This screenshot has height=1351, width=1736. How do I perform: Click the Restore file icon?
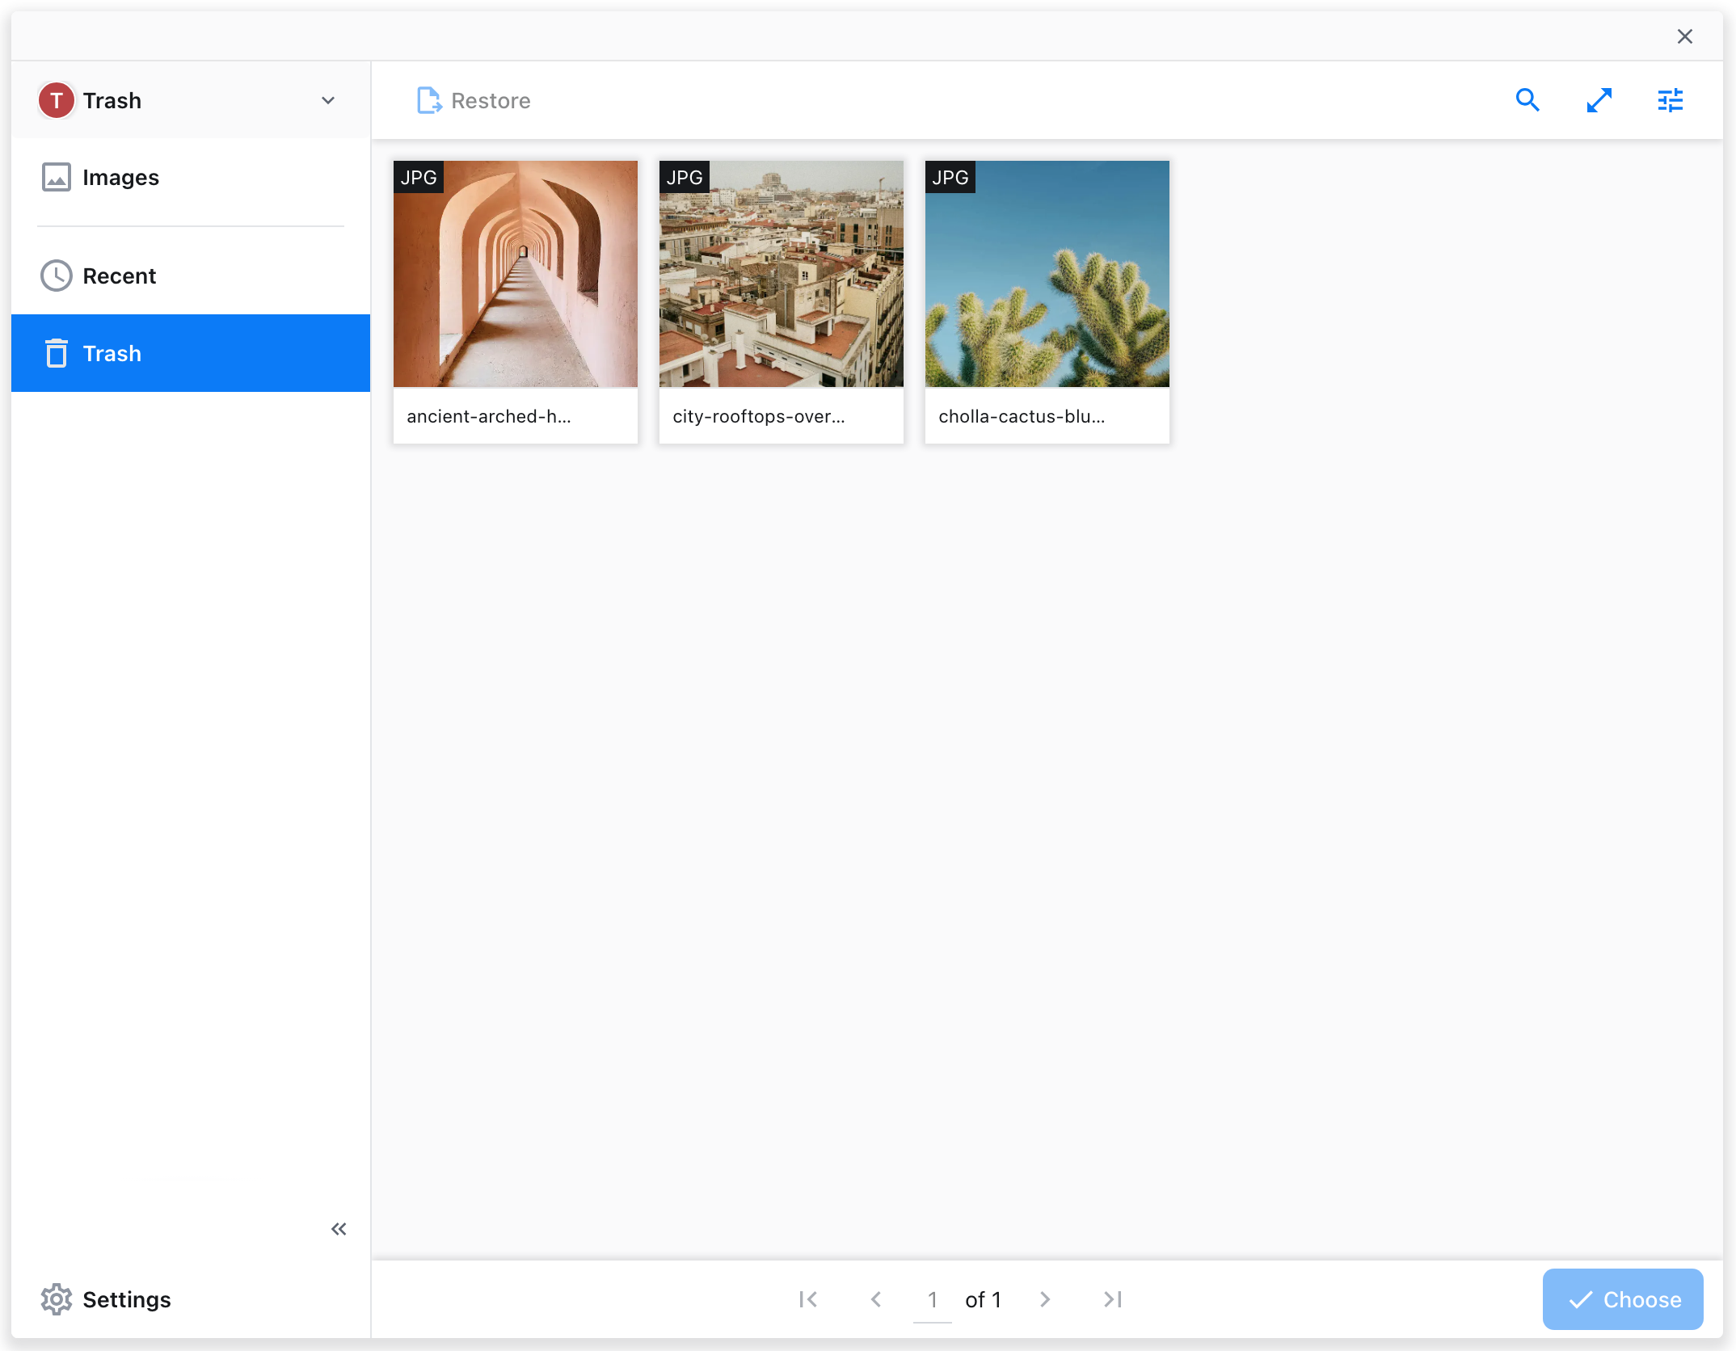[428, 100]
